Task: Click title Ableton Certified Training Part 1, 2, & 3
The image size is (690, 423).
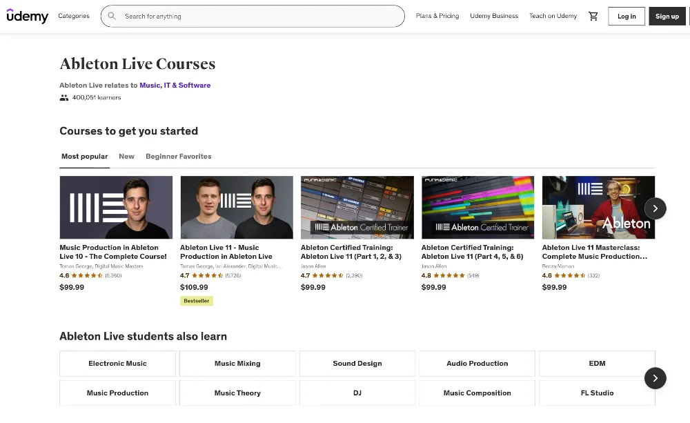Action: click(351, 252)
